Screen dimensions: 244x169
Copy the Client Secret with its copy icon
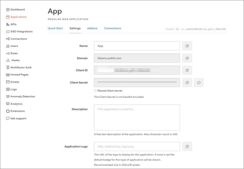(x=187, y=82)
